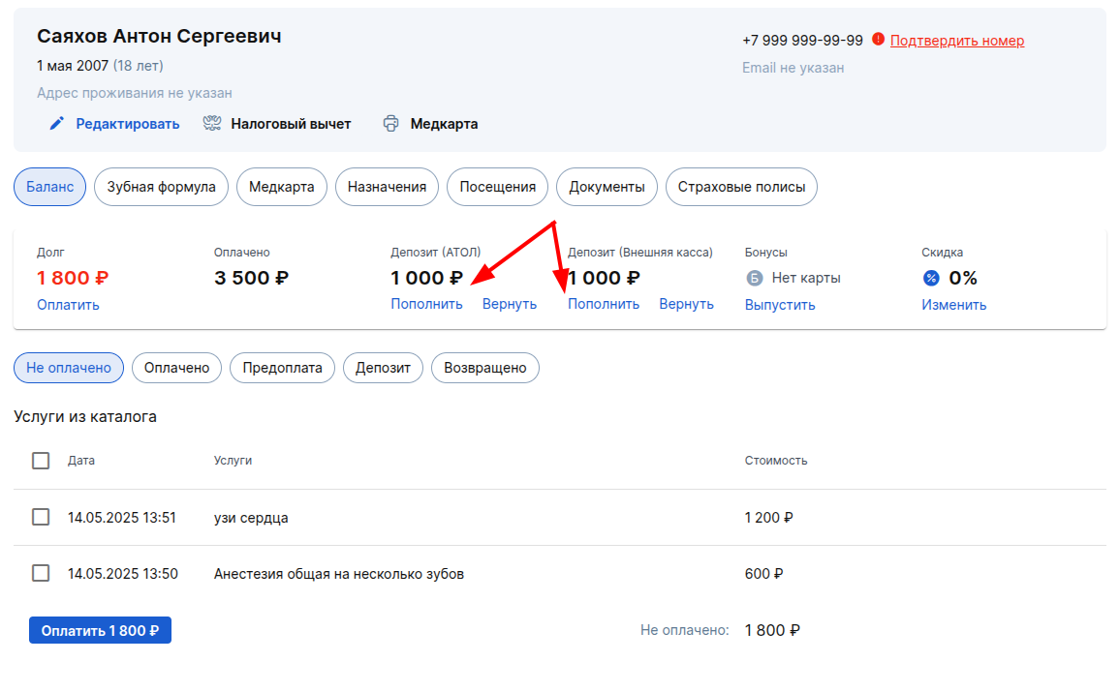This screenshot has width=1120, height=692.
Task: Click the Email не указан text
Action: (x=793, y=68)
